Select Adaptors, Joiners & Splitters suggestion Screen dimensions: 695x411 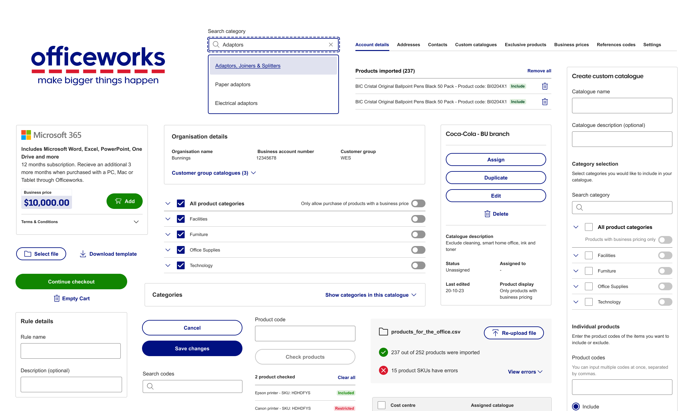pos(273,66)
